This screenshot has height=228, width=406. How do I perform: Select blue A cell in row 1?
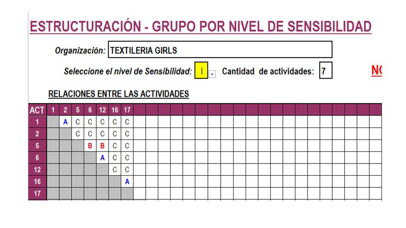[x=65, y=122]
